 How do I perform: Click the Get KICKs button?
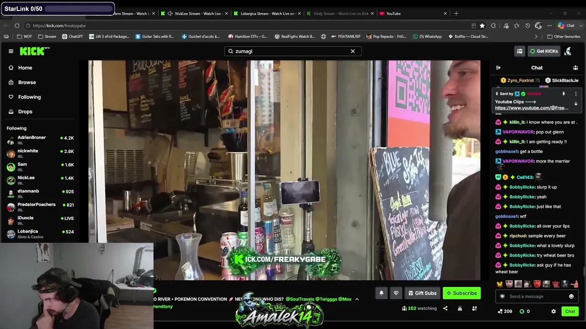tap(544, 51)
